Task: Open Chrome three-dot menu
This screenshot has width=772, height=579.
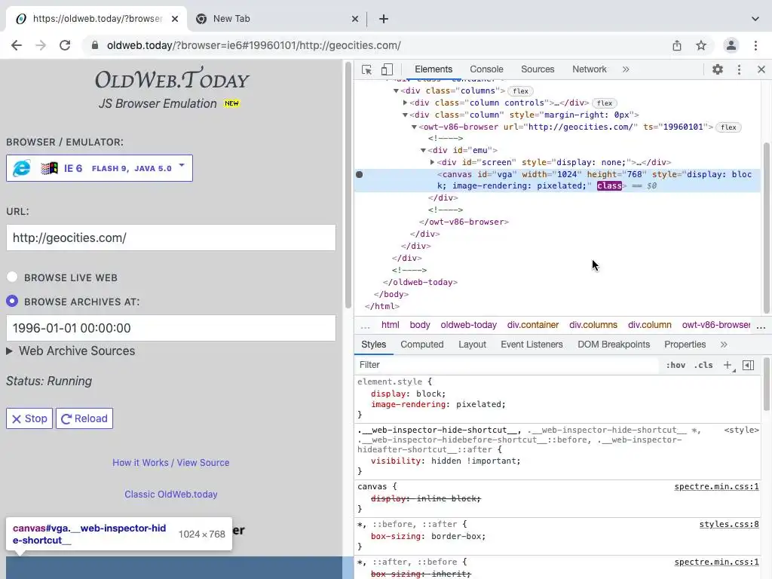Action: tap(755, 45)
